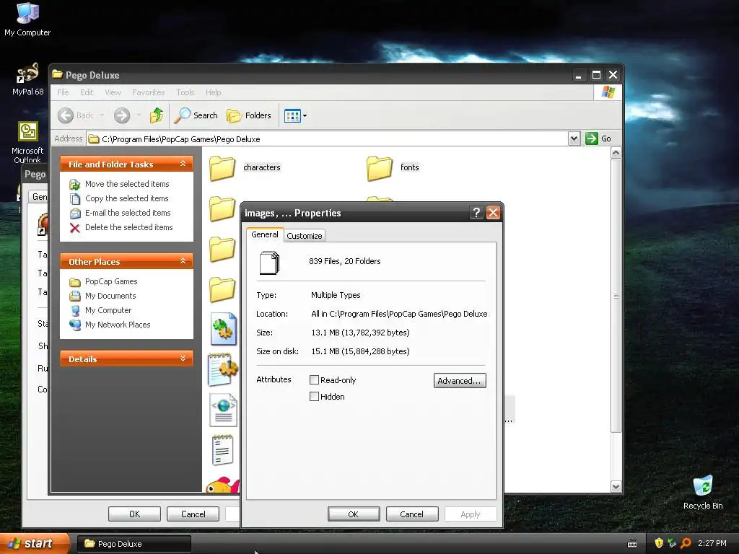Cancel the images Properties dialog
This screenshot has height=554, width=739.
tap(412, 514)
